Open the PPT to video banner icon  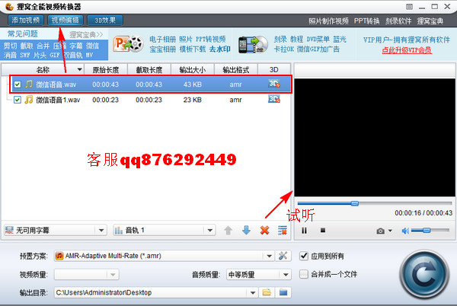coord(129,43)
